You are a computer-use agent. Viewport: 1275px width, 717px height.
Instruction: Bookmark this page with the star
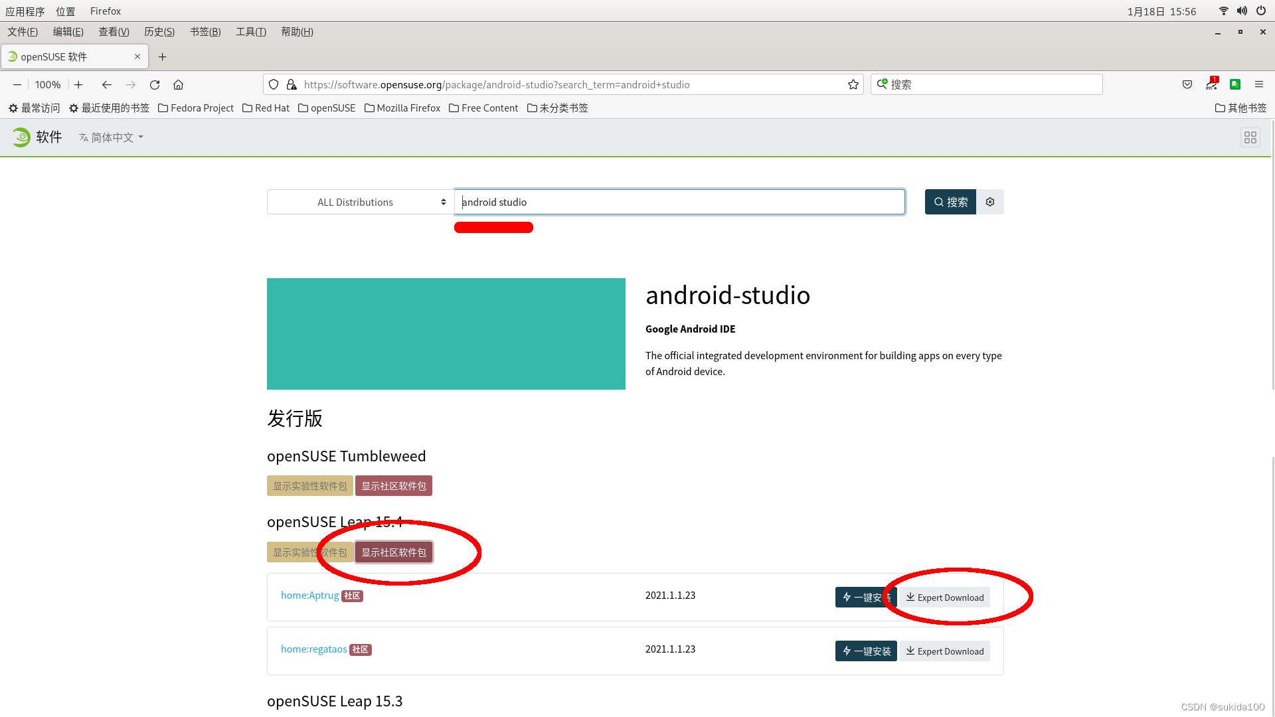coord(853,84)
